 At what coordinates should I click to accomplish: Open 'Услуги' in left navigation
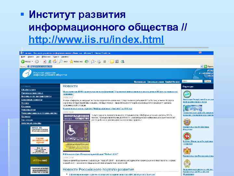25,103
